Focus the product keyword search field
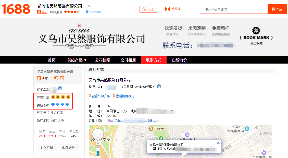This screenshot has width=288, height=158. [x=234, y=9]
